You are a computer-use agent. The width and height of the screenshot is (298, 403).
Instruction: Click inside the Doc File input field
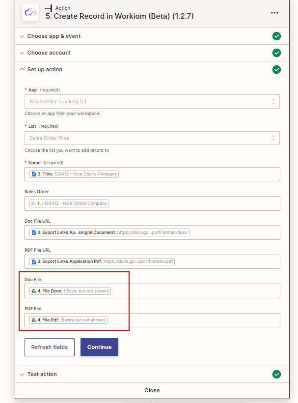[x=152, y=291]
